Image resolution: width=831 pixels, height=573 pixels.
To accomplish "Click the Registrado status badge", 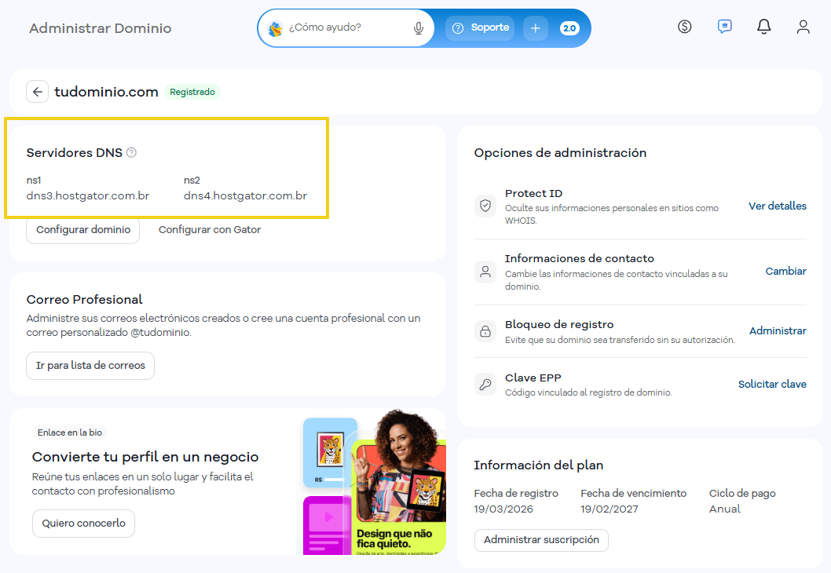I will coord(192,92).
